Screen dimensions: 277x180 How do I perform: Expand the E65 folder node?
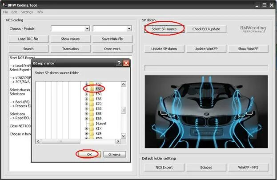pos(86,99)
